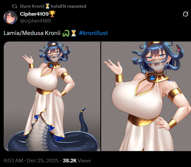
Task: Click the Dec 25, 2025 date
Action: point(43,161)
